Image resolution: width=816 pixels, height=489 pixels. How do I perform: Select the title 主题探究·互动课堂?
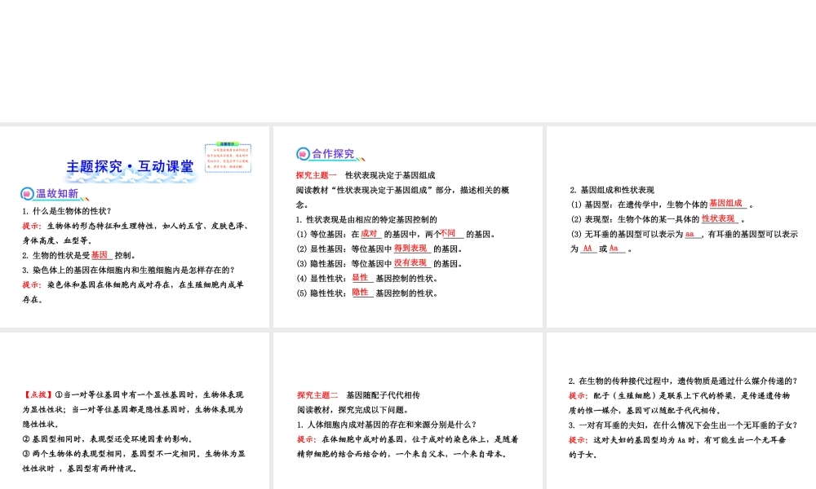pos(130,166)
